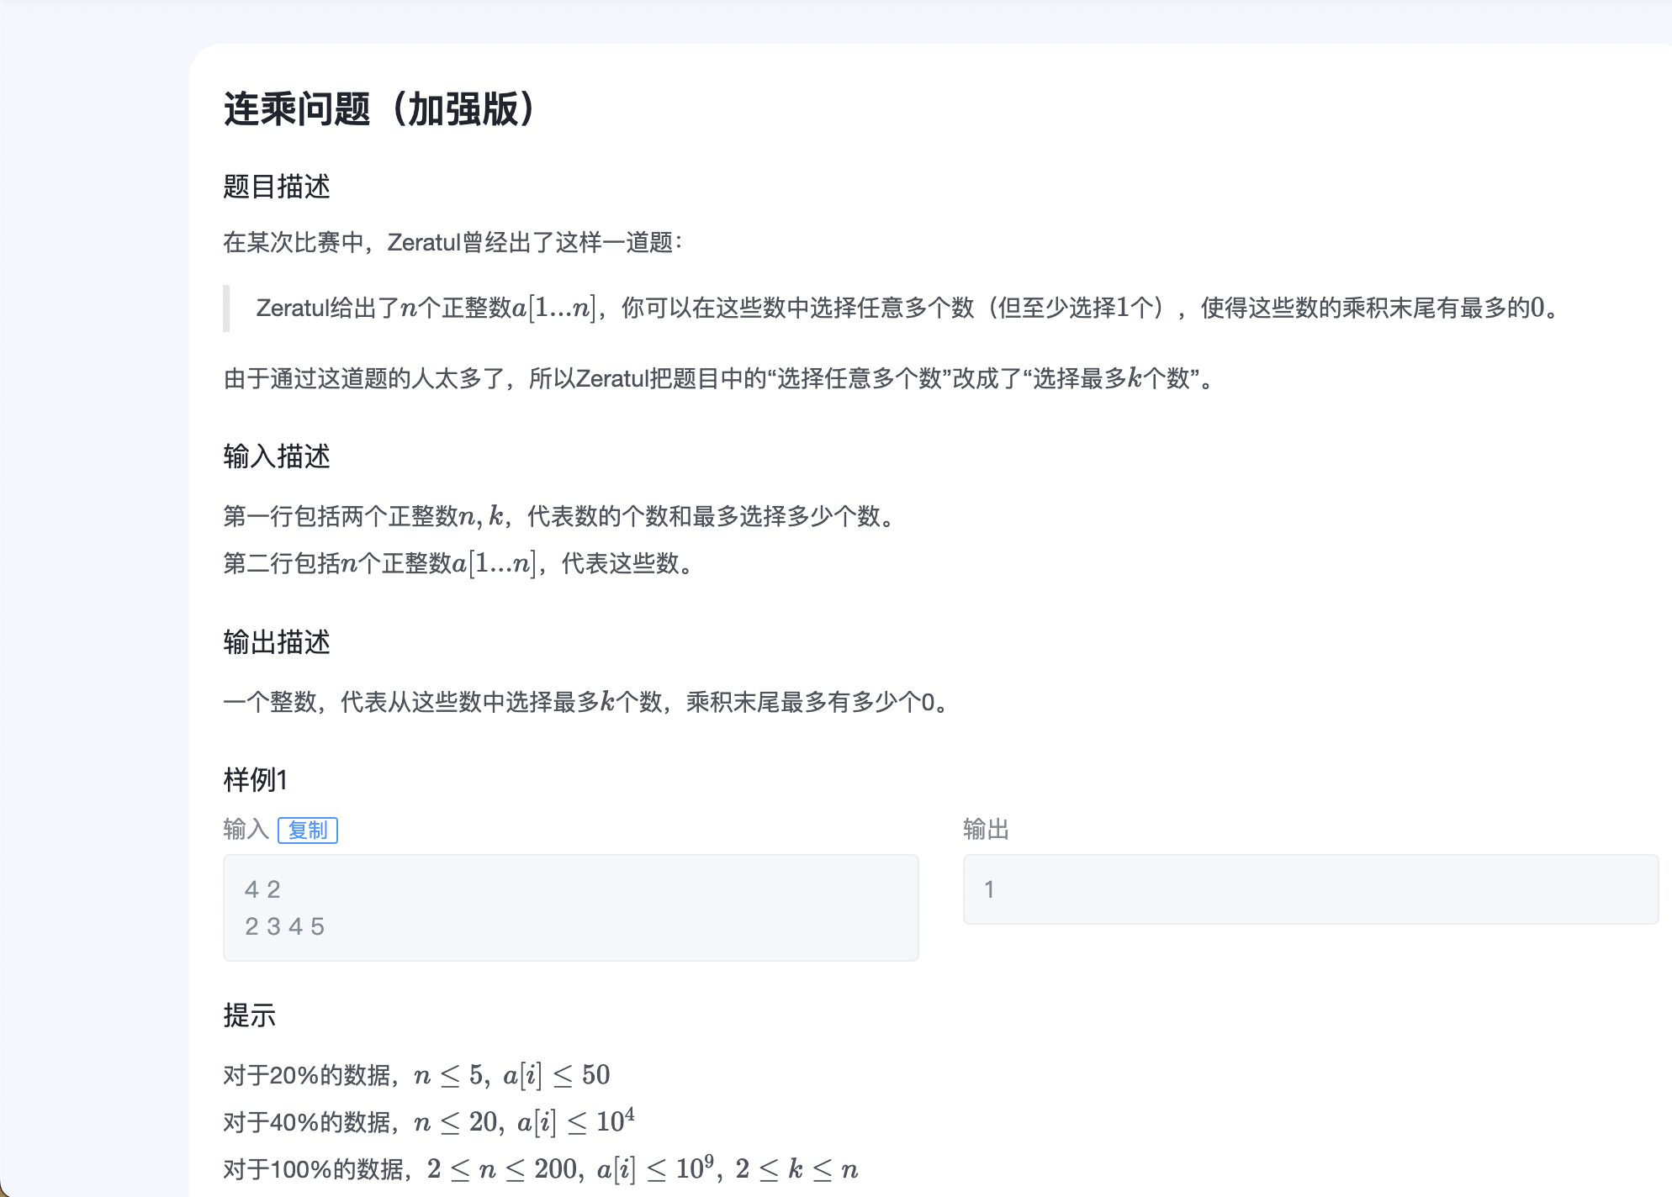Screen dimensions: 1672x1197
Task: Click the hint line 对于100%的数据
Action: point(541,1169)
